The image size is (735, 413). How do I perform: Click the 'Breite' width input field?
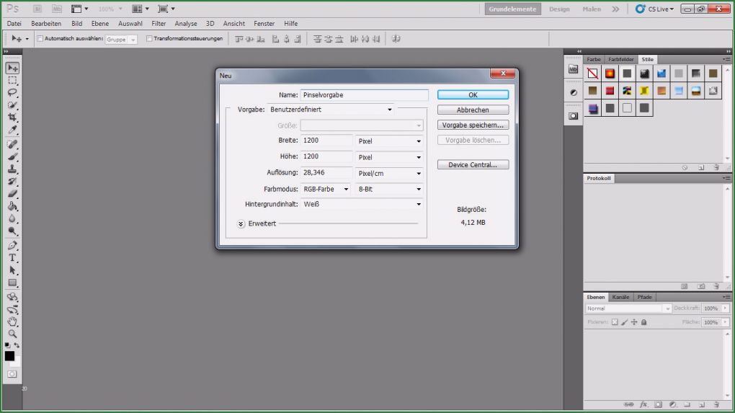pyautogui.click(x=326, y=141)
